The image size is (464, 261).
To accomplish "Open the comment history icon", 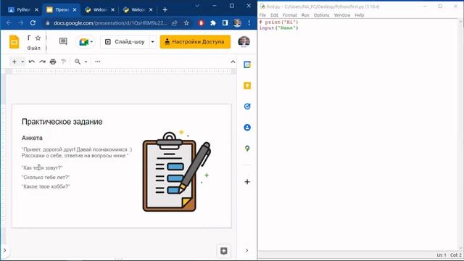I will point(63,41).
